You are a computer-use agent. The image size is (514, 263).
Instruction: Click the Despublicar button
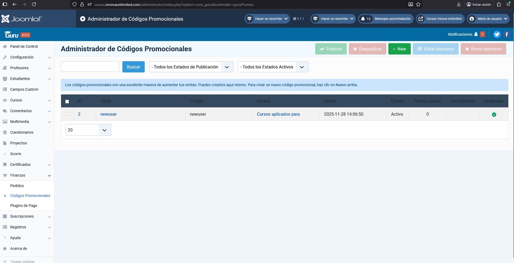pyautogui.click(x=367, y=49)
